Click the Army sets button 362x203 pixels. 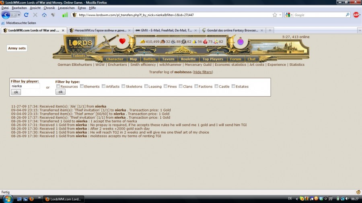tap(17, 48)
